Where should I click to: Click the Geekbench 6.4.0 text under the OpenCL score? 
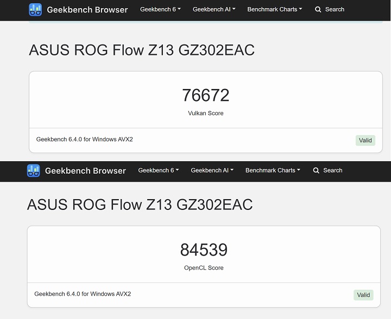coord(83,294)
